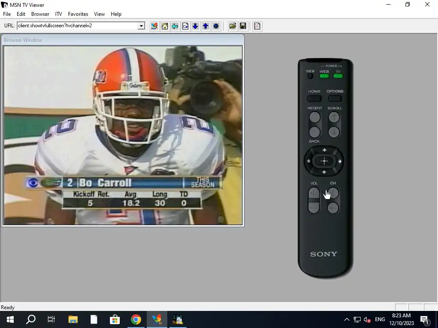This screenshot has width=438, height=328.
Task: Open the clock showing 8:23 AM
Action: pyautogui.click(x=401, y=319)
